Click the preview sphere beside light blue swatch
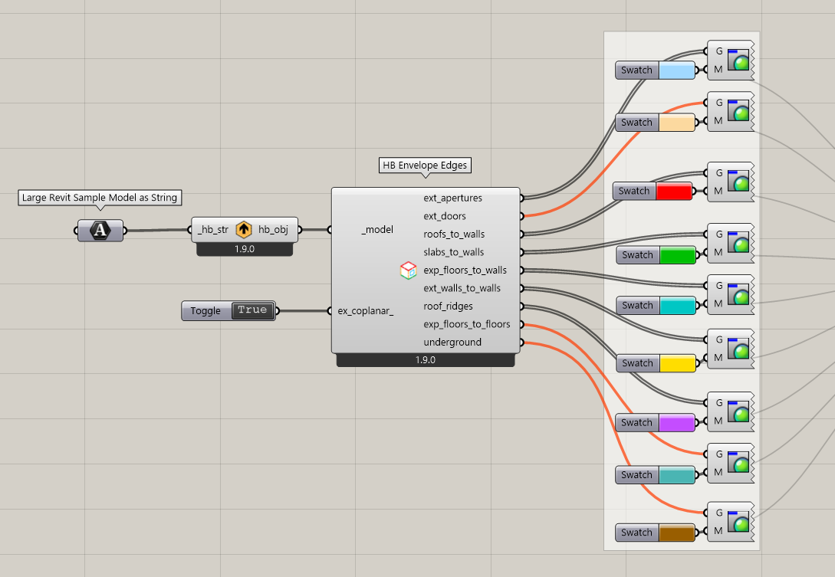Viewport: 835px width, 577px height. (x=741, y=62)
